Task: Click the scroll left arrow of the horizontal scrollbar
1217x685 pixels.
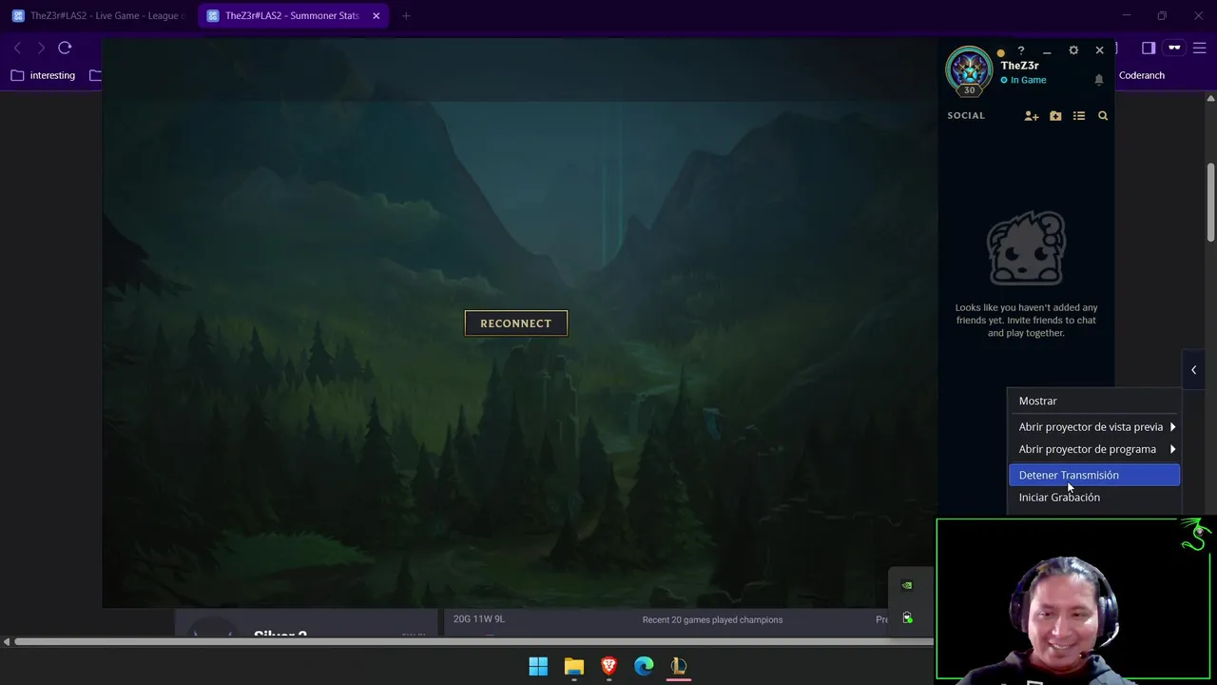Action: coord(6,641)
